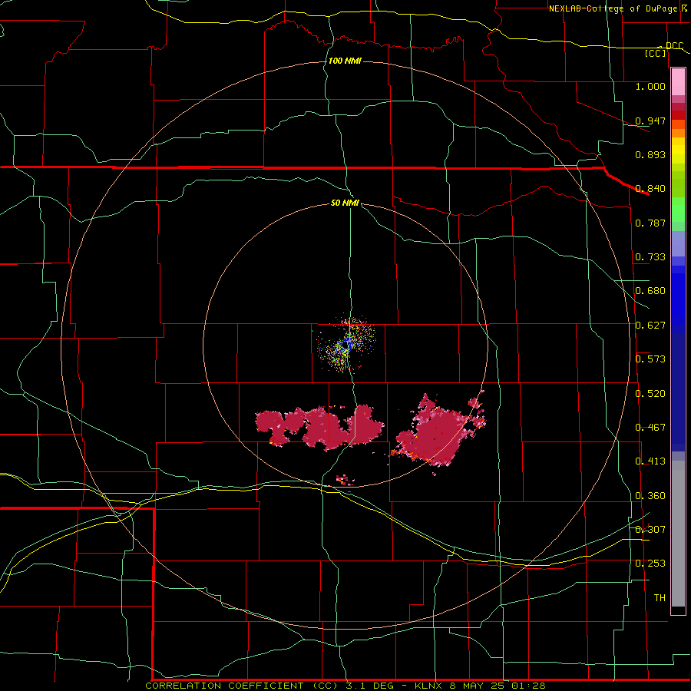691x691 pixels.
Task: Click the 0.520 color scale value
Action: (x=650, y=394)
